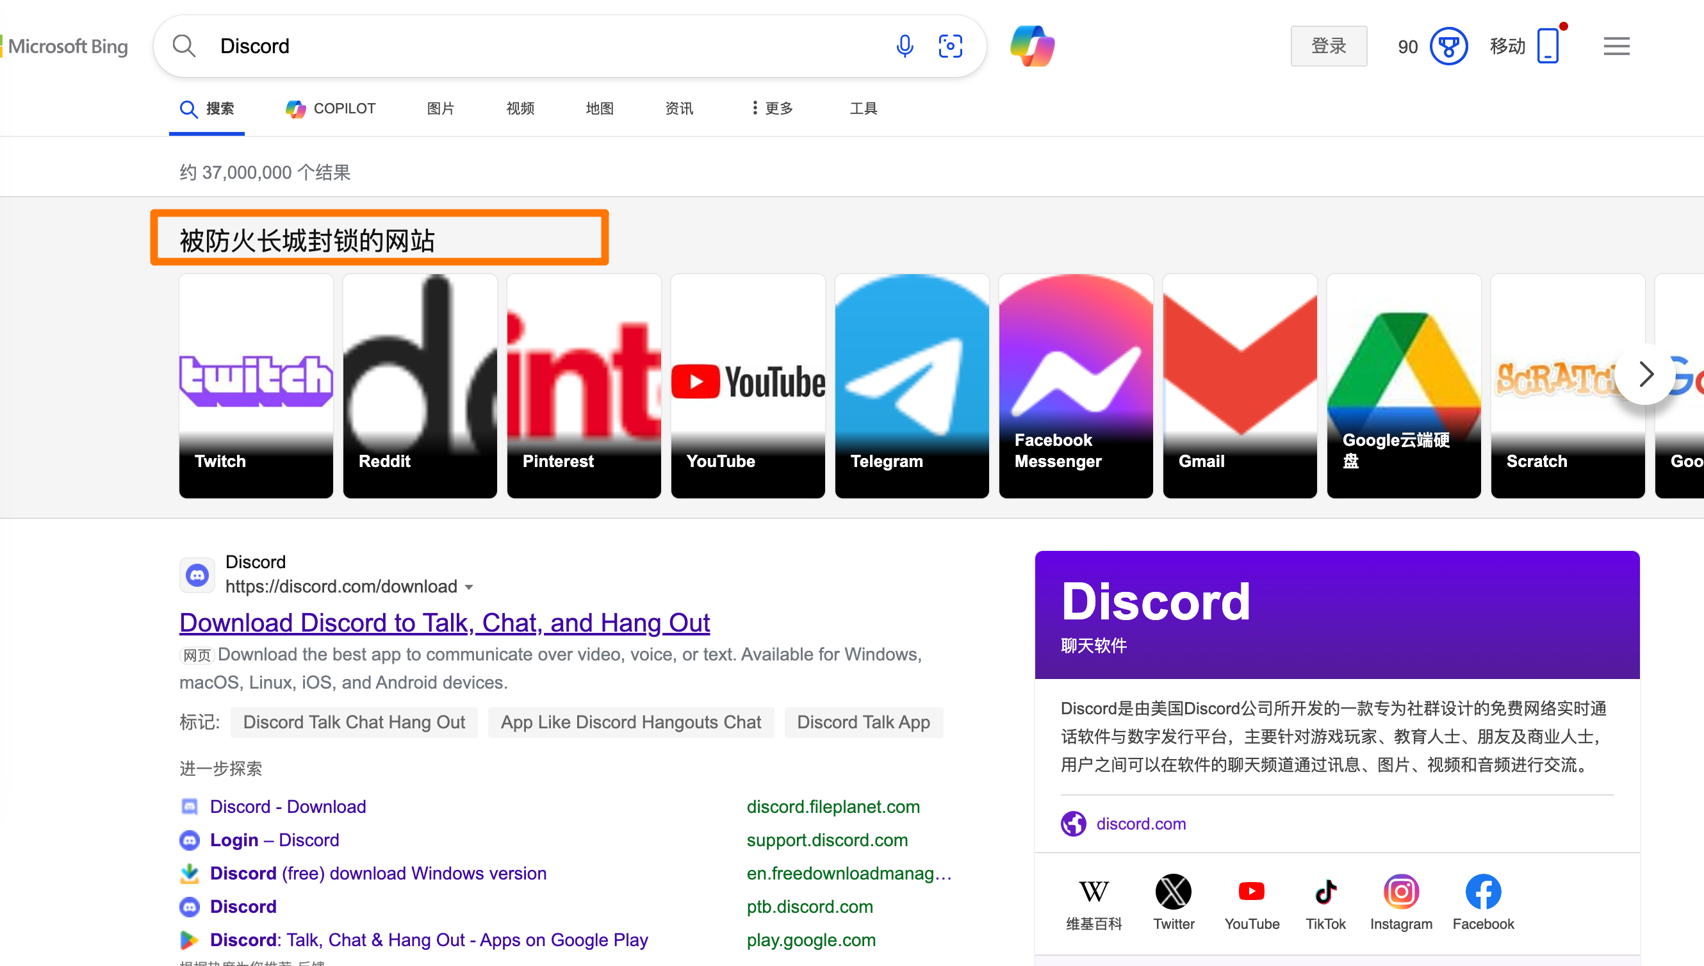Open visual search camera icon
Viewport: 1704px width, 966px height.
coord(950,45)
